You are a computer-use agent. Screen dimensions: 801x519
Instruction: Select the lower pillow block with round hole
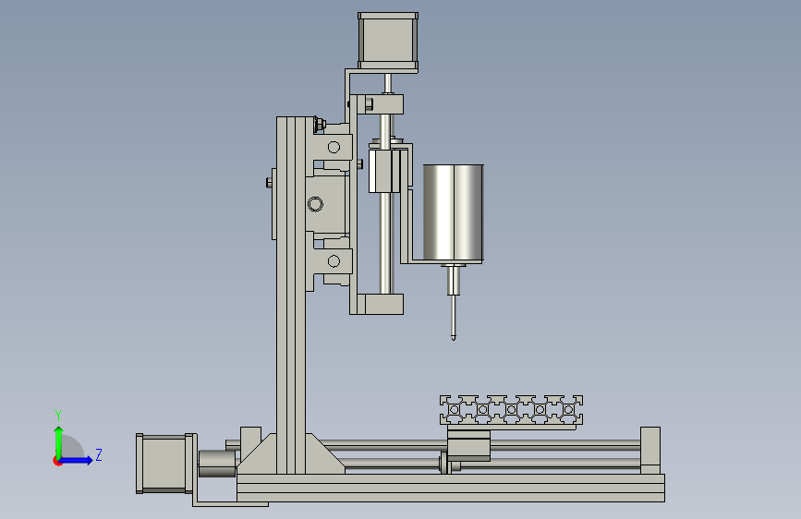333,261
